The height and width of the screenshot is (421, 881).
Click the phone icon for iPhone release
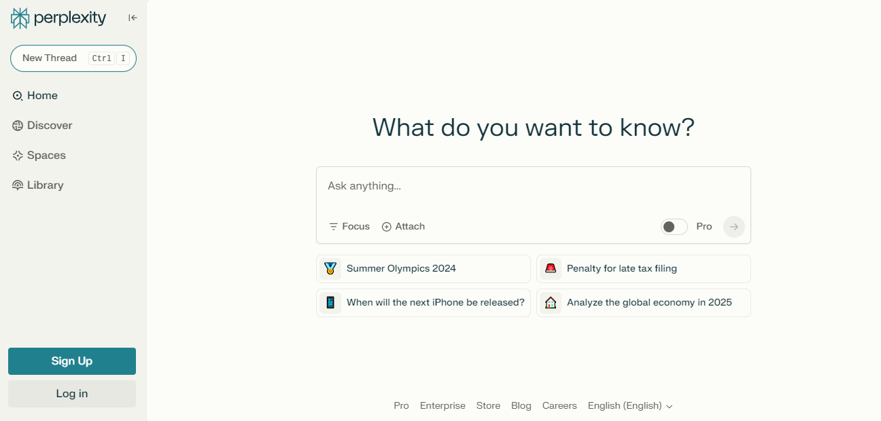click(x=330, y=303)
